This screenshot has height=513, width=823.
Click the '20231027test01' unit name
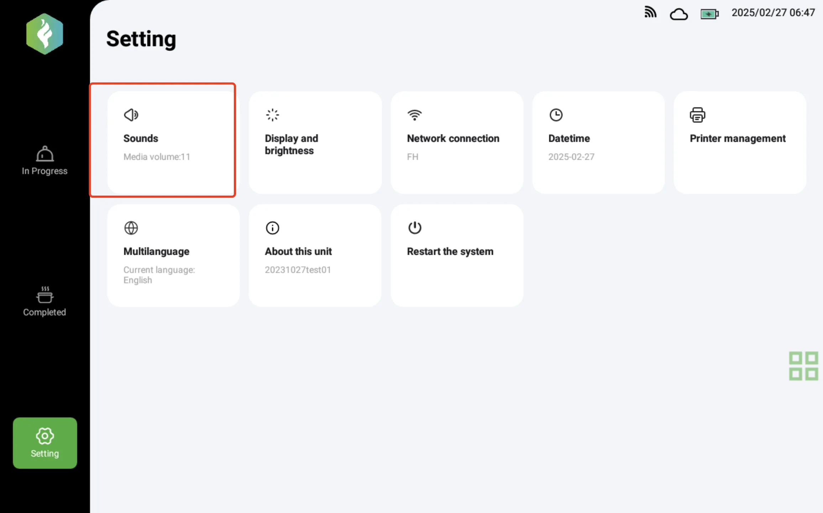(298, 270)
